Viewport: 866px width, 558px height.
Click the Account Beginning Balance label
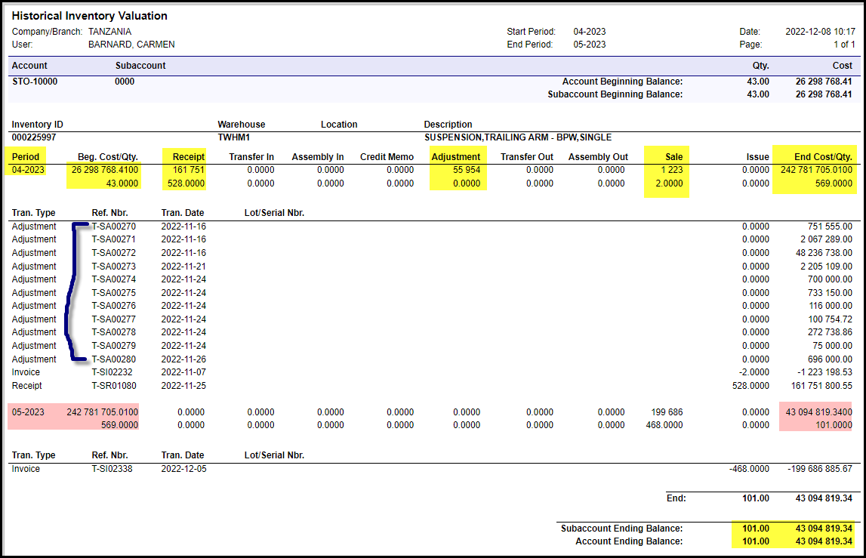(x=622, y=82)
